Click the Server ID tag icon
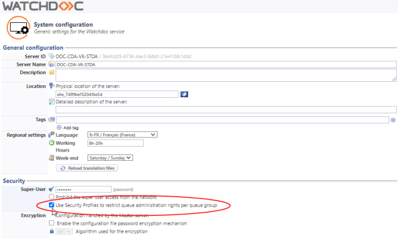This screenshot has height=238, width=398. 52,56
